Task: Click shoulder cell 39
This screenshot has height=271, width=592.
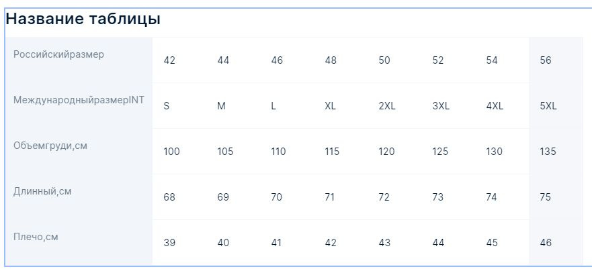Action: [x=169, y=243]
